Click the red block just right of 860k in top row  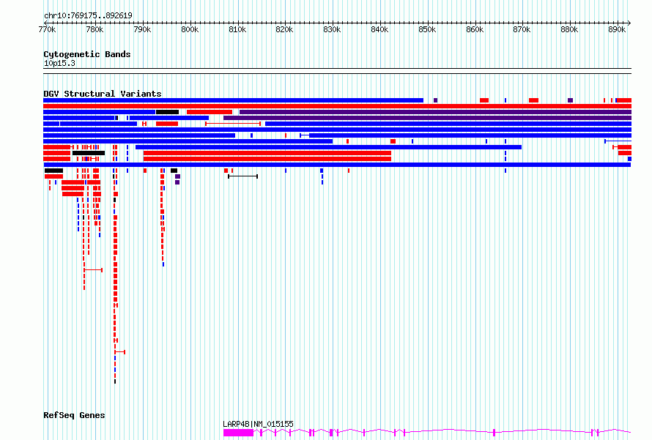coord(484,100)
